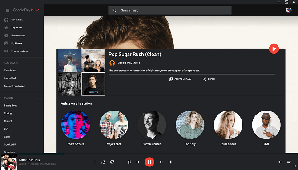Click the Pop Sugar Rush (Clean) title
Image resolution: width=298 pixels, height=170 pixels.
tap(135, 55)
